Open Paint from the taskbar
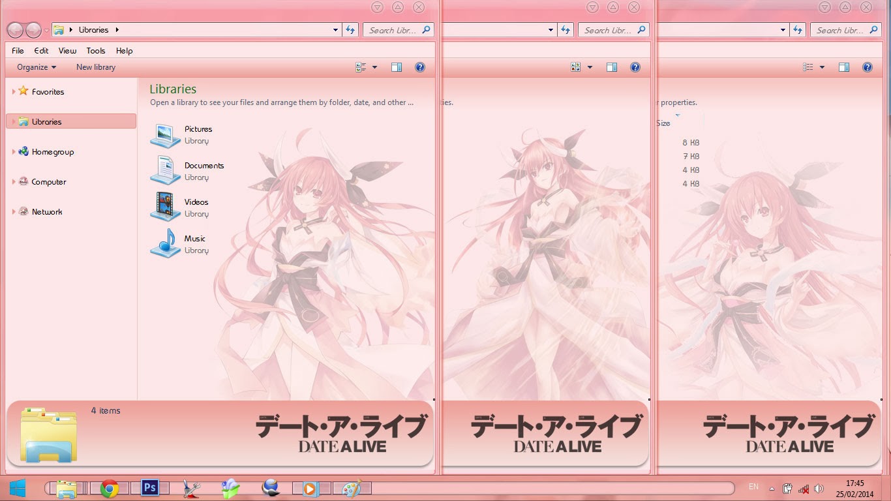 [351, 489]
